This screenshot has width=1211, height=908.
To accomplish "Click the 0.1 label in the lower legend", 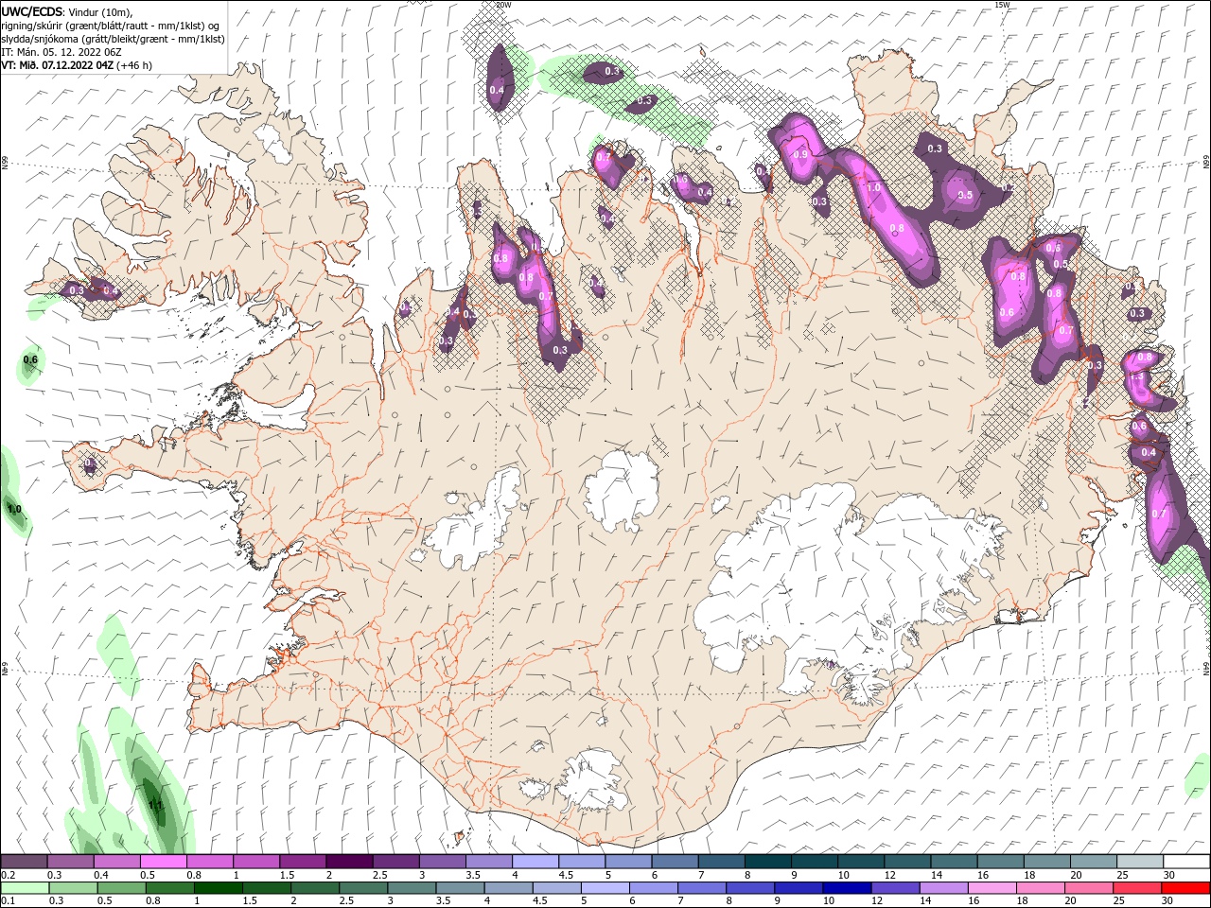I will pyautogui.click(x=9, y=901).
